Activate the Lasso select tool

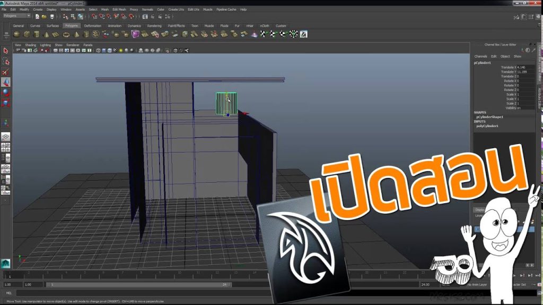(5, 61)
